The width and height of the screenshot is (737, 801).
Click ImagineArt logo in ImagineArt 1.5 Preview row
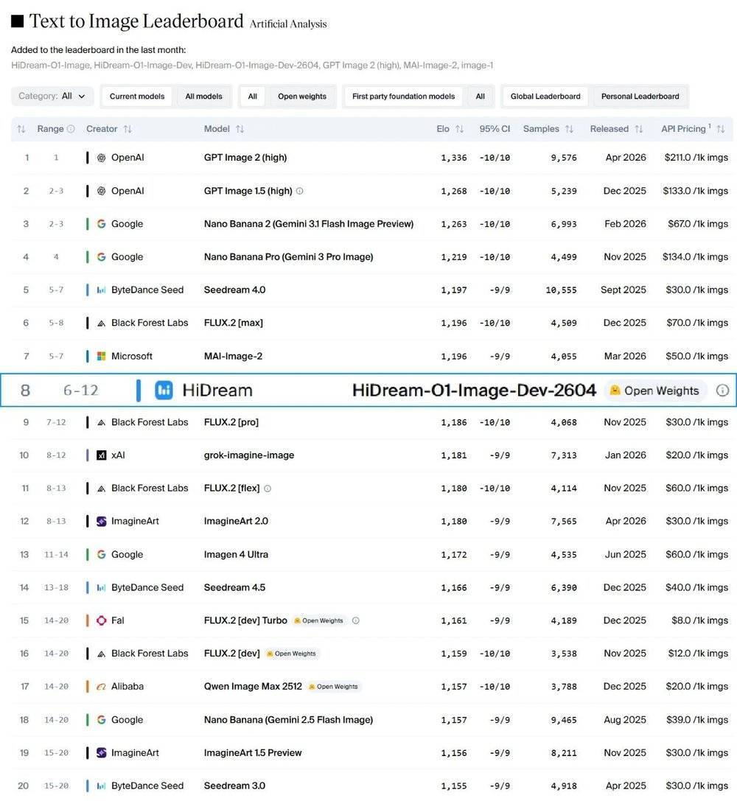tap(101, 752)
